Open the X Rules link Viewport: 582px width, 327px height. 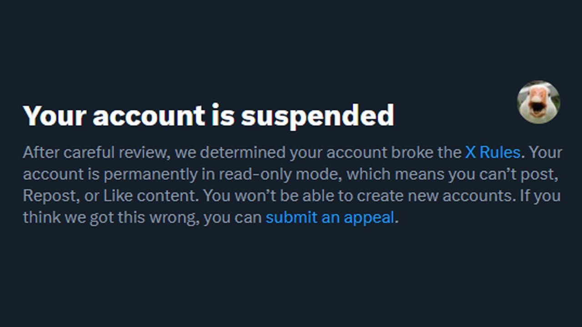tap(492, 152)
